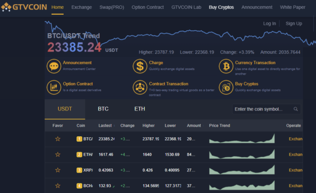The height and width of the screenshot is (193, 316).
Task: Open the Option Contract chart icon
Action: (x=54, y=87)
